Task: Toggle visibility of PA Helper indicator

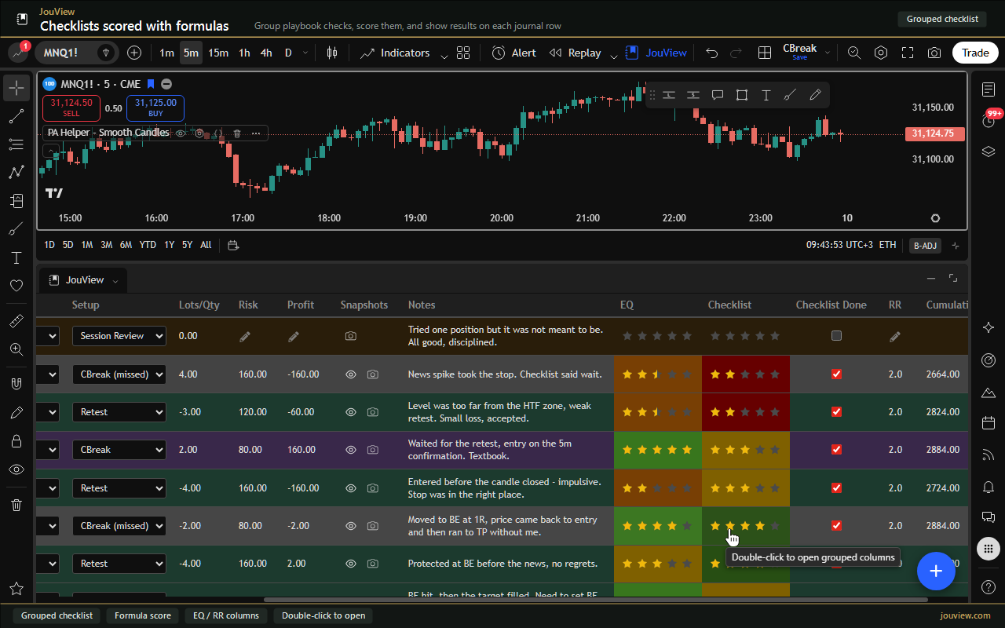Action: click(181, 133)
